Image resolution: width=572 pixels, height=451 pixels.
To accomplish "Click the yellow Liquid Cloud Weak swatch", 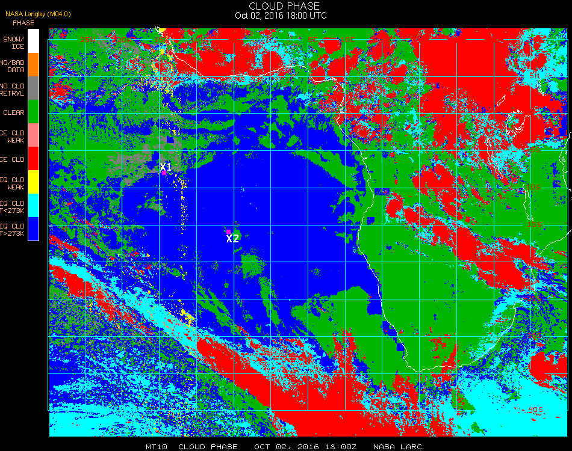I will (33, 182).
